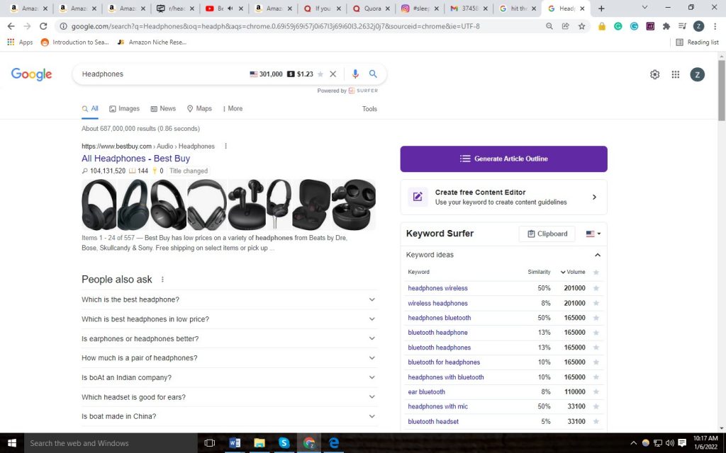
Task: Switch to YouTube tab
Action: (x=225, y=8)
